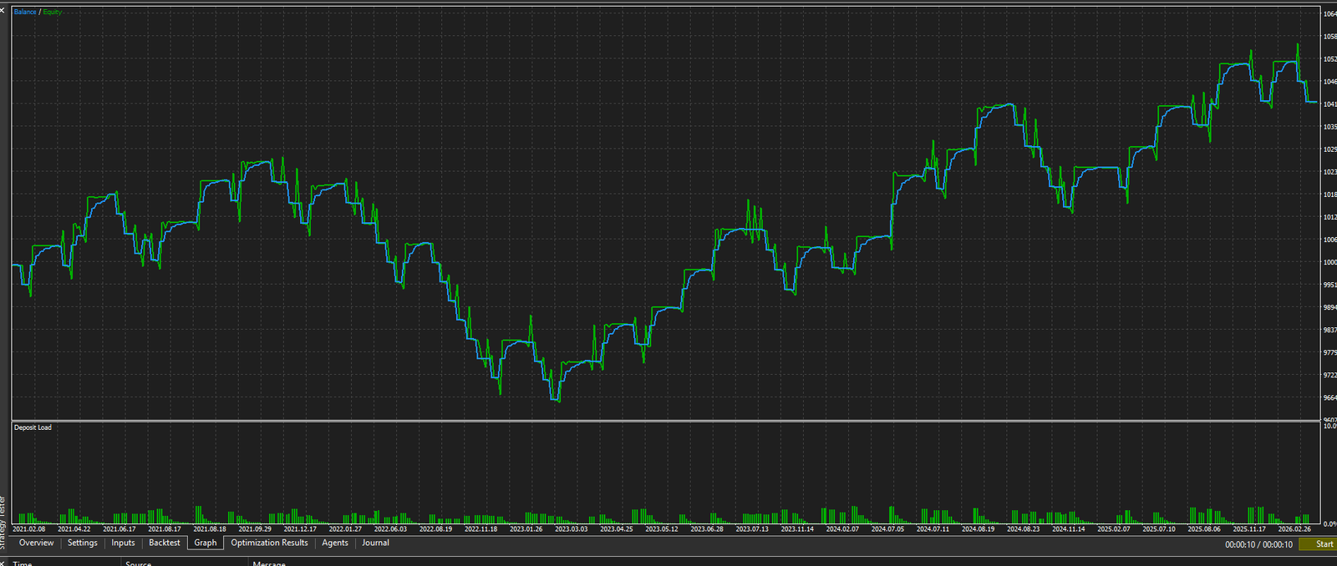Image resolution: width=1337 pixels, height=566 pixels.
Task: Click the 2023.06.28 date label
Action: pos(707,528)
